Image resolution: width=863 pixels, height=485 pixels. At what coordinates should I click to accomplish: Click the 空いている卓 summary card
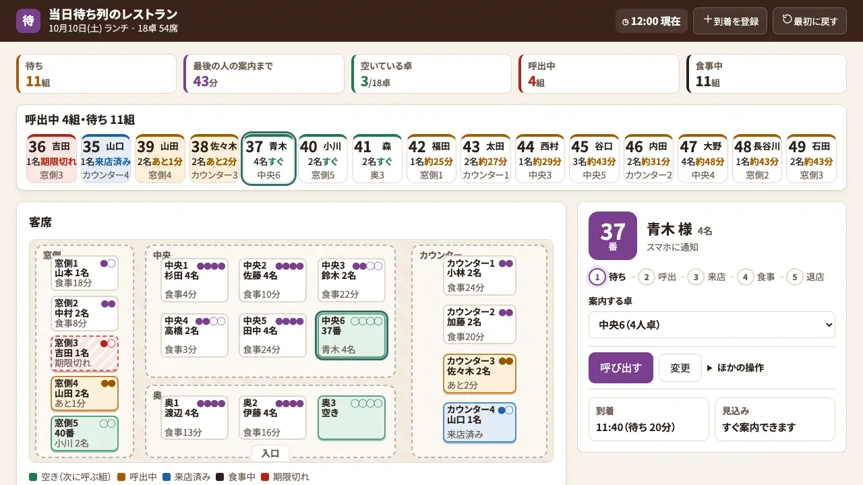[x=431, y=74]
